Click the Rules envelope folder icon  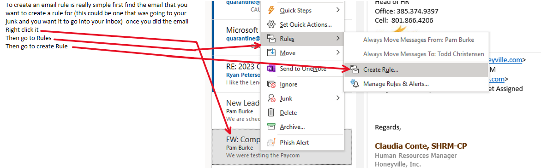(271, 39)
